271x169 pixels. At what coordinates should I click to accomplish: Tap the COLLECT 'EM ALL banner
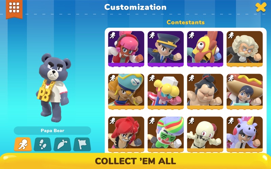(135, 161)
